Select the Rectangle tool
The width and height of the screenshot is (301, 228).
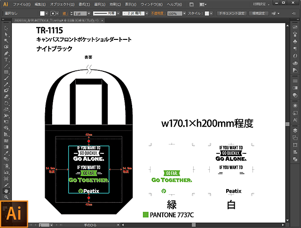point(7,72)
